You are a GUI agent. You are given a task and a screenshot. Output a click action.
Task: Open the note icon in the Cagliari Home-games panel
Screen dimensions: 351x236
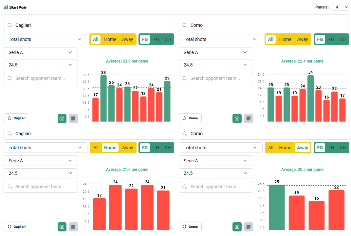tap(73, 227)
